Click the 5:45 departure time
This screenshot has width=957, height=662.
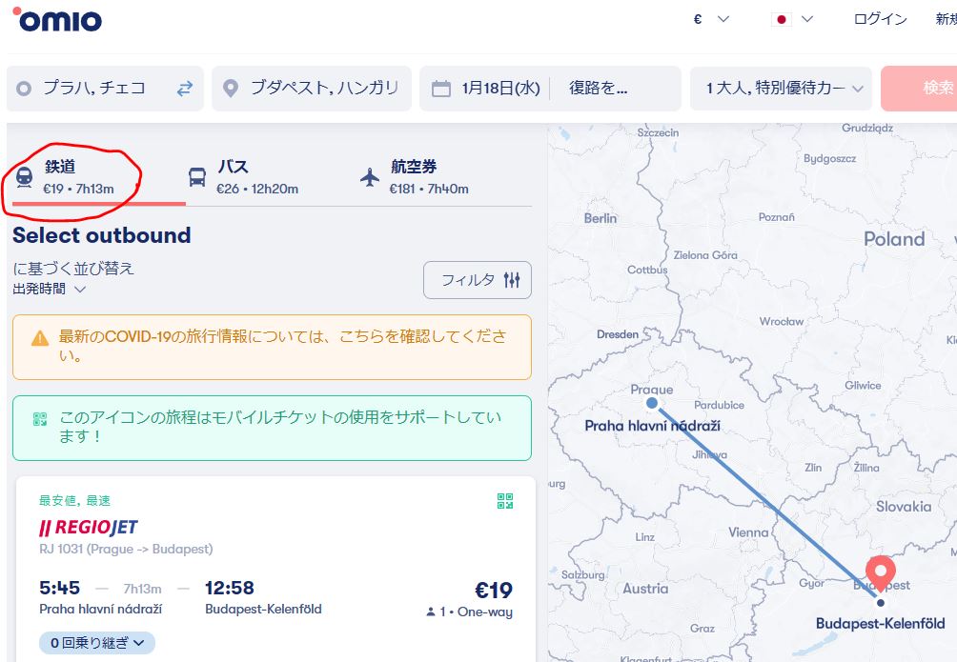tap(59, 588)
